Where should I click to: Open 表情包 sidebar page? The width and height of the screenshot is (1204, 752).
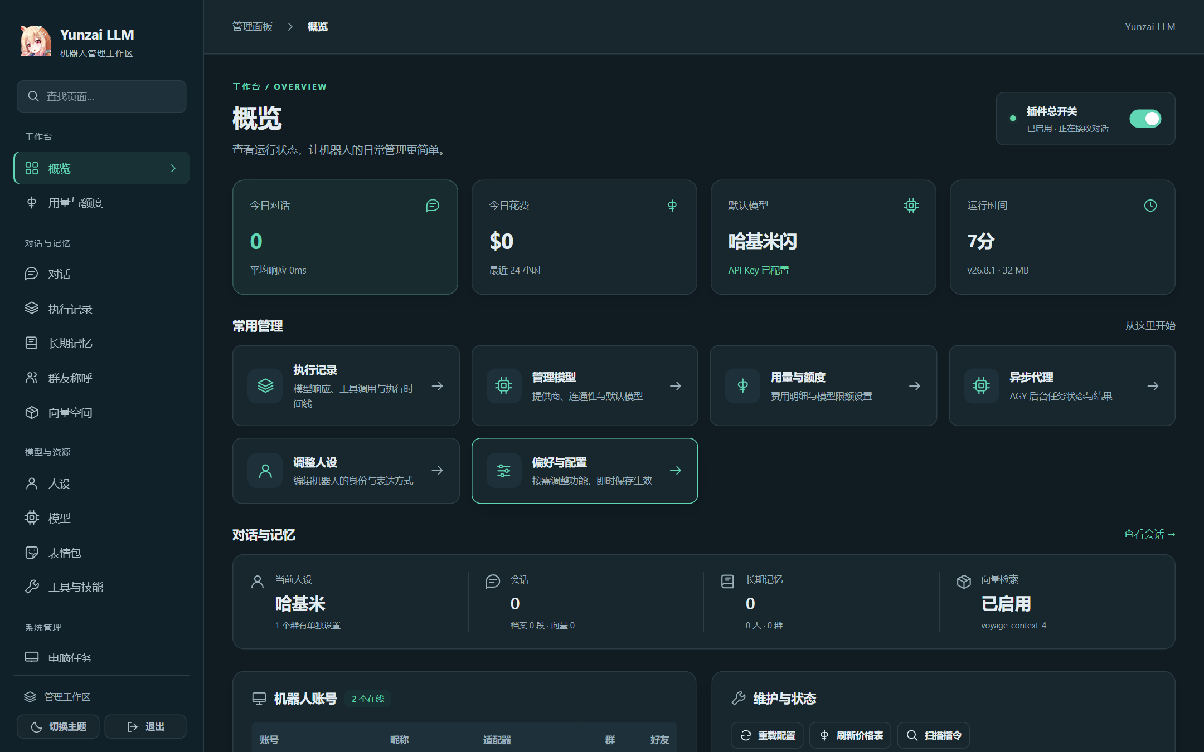(x=101, y=553)
